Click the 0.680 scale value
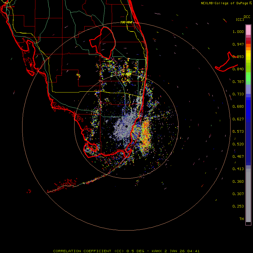The height and width of the screenshot is (253, 253). click(238, 107)
